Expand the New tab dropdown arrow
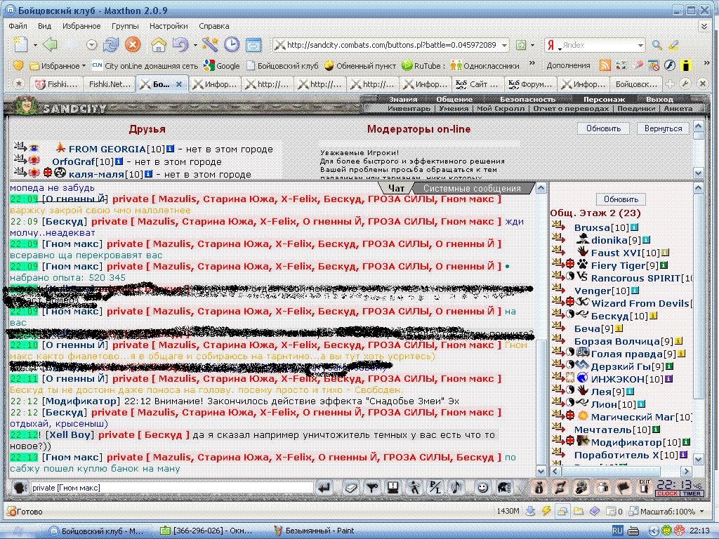719x539 pixels. point(35,45)
